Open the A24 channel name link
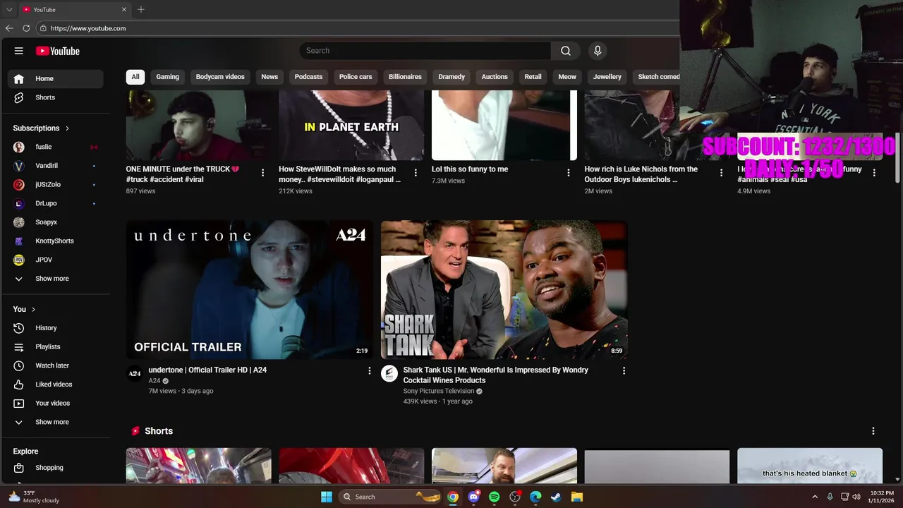The image size is (903, 508). [154, 381]
